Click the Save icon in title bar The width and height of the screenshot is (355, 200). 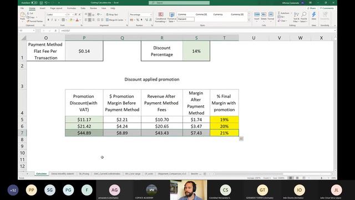(x=41, y=3)
